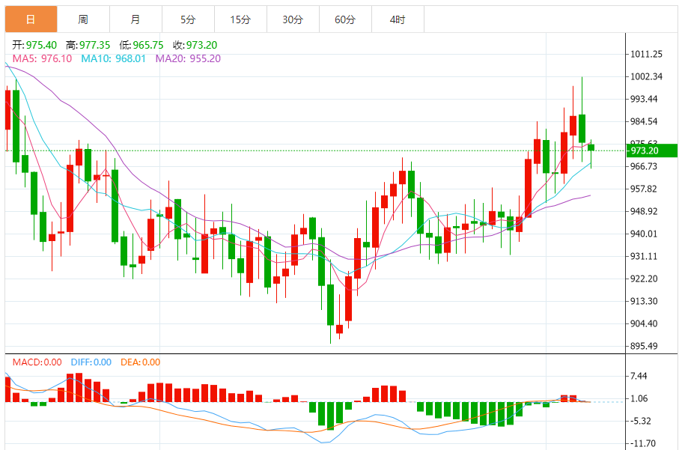
Task: Click the DIFF:0.00 indicator label
Action: tap(91, 362)
